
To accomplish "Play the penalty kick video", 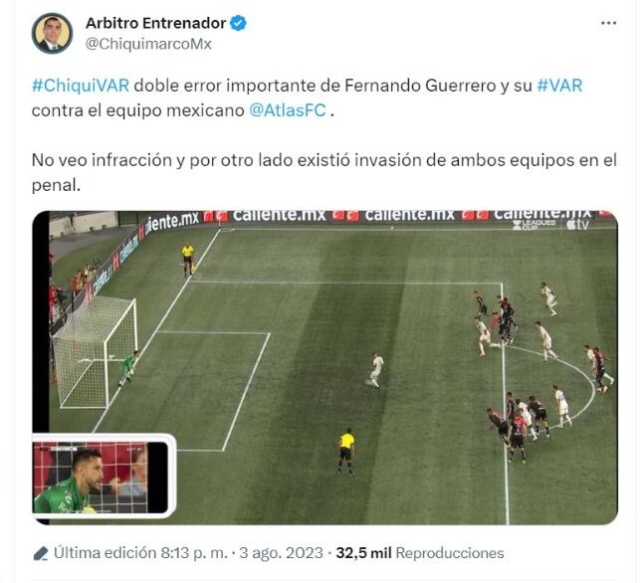I will coord(324,368).
